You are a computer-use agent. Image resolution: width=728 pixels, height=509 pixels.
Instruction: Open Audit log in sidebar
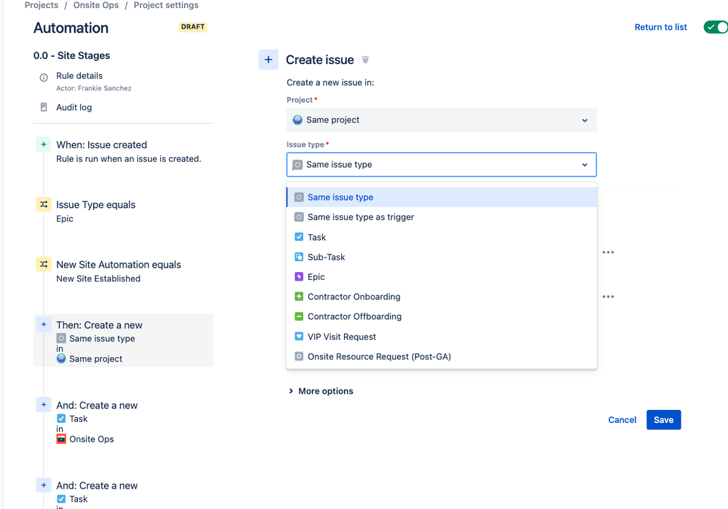point(74,107)
